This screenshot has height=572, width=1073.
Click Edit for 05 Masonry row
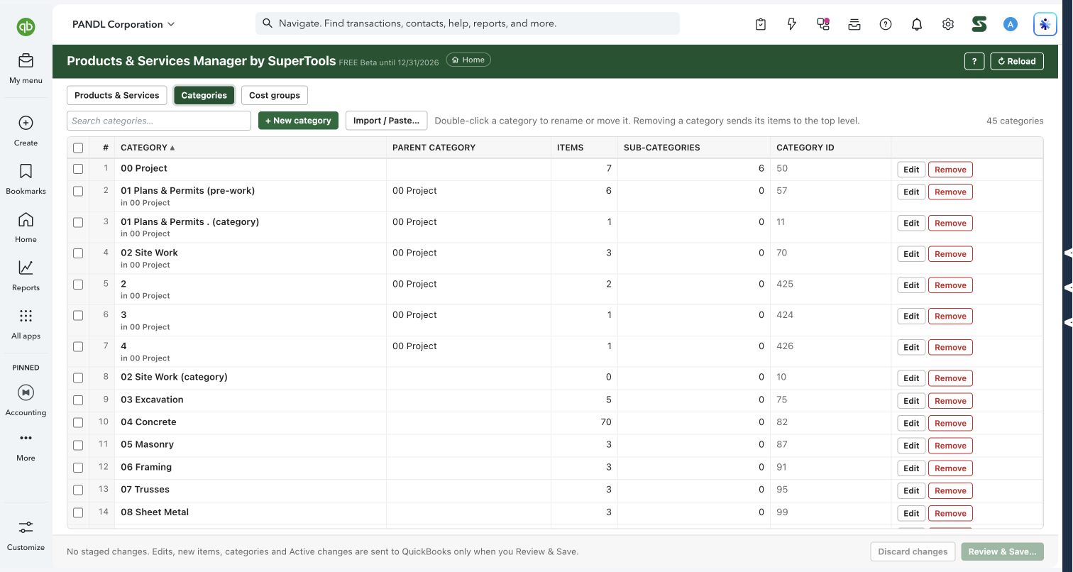click(911, 446)
